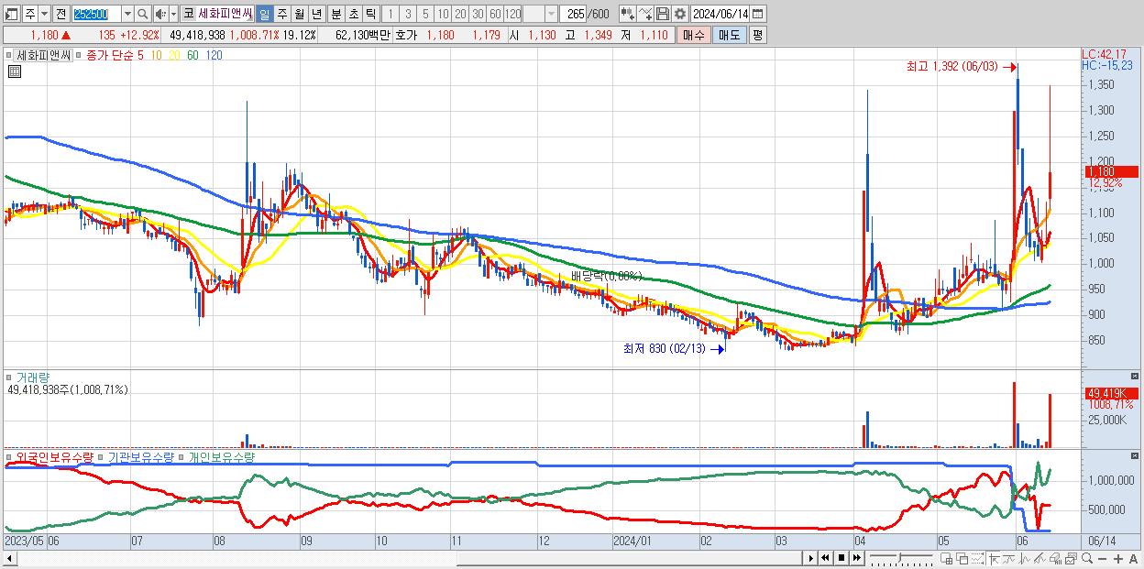Click the diagonal lines tool icon
This screenshot has width=1144, height=569.
[1040, 558]
